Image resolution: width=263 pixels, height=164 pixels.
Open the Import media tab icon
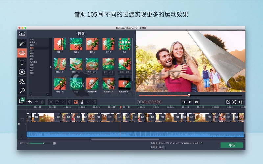[22, 34]
